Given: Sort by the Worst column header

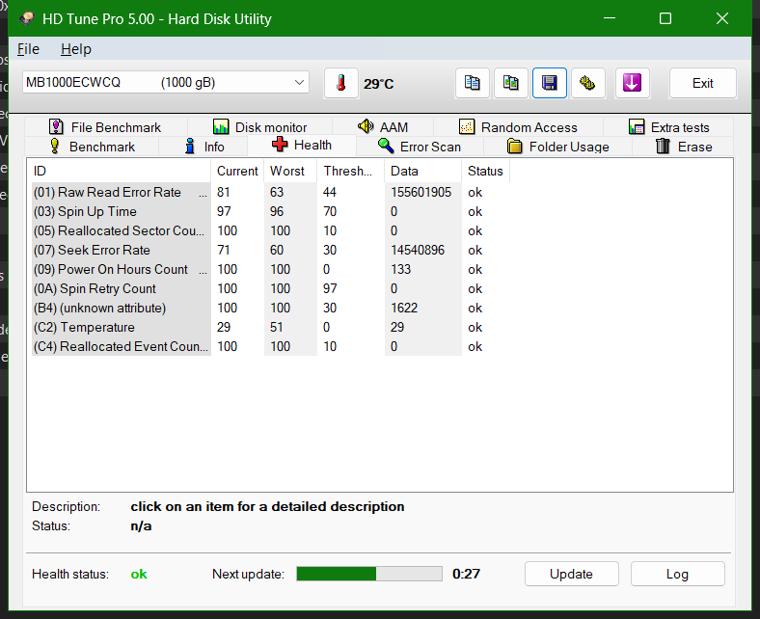Looking at the screenshot, I should tap(290, 171).
